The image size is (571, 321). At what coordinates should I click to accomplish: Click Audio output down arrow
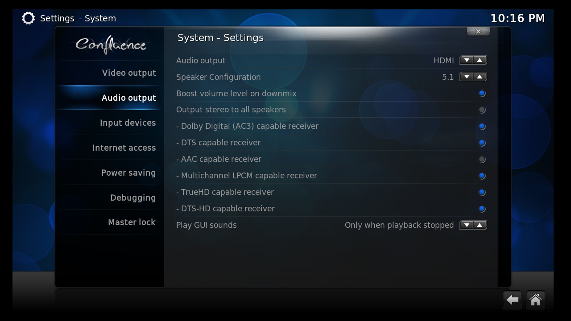pyautogui.click(x=467, y=60)
